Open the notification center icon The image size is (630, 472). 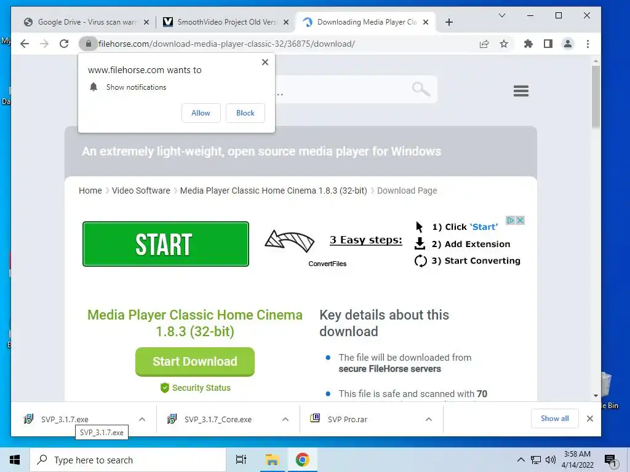click(610, 461)
